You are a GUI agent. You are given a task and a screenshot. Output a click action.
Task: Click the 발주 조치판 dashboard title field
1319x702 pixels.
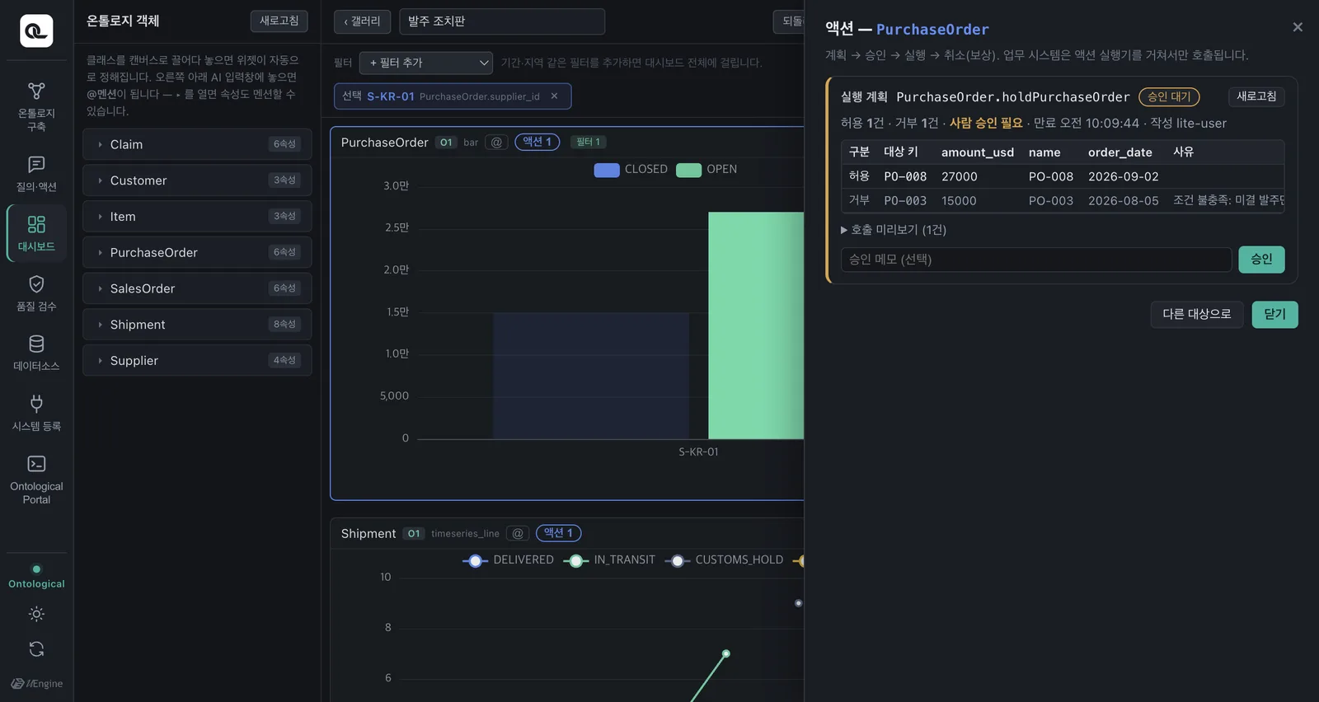502,21
